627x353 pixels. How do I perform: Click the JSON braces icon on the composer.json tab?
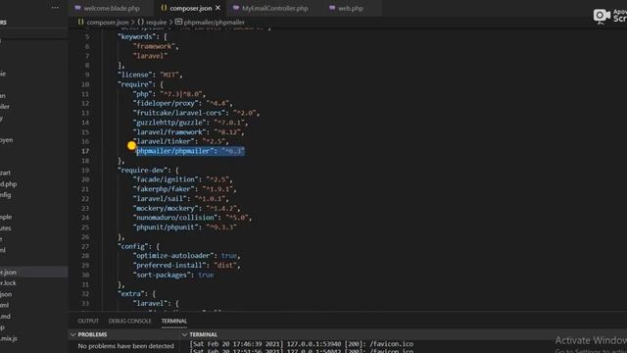(164, 8)
